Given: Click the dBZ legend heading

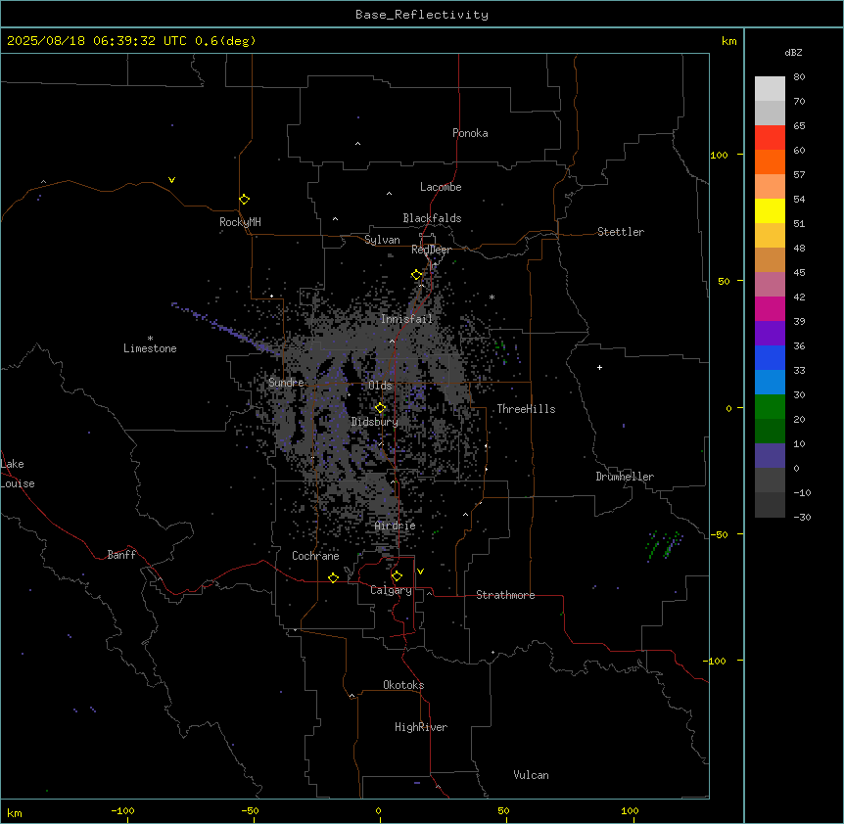Looking at the screenshot, I should pyautogui.click(x=793, y=52).
